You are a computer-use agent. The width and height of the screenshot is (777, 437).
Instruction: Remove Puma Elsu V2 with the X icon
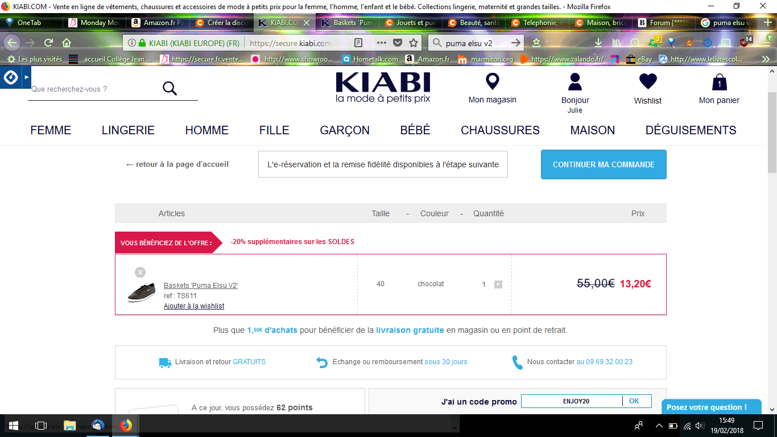(x=140, y=273)
